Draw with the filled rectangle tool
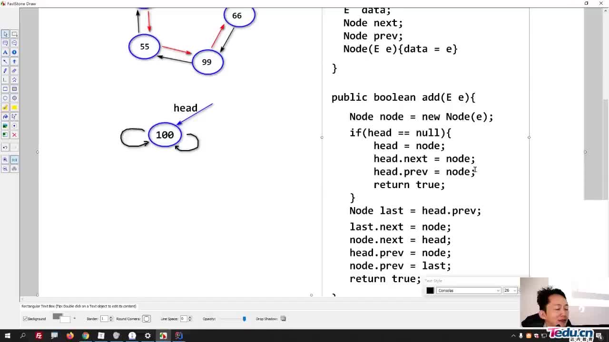The height and width of the screenshot is (342, 609). pos(14,89)
